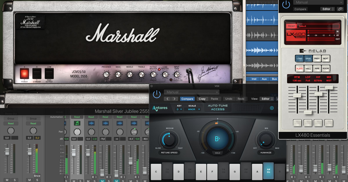The height and width of the screenshot is (182, 348).
Task: Select the PLATE reverb type in LX480
Action: pos(299,69)
